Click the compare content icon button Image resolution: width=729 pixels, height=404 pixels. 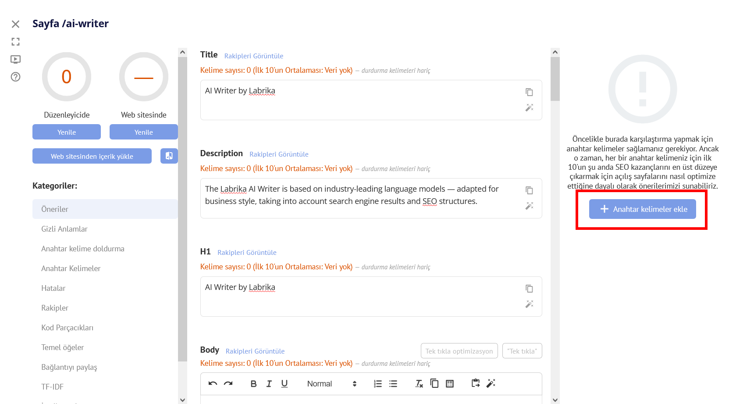pyautogui.click(x=169, y=156)
